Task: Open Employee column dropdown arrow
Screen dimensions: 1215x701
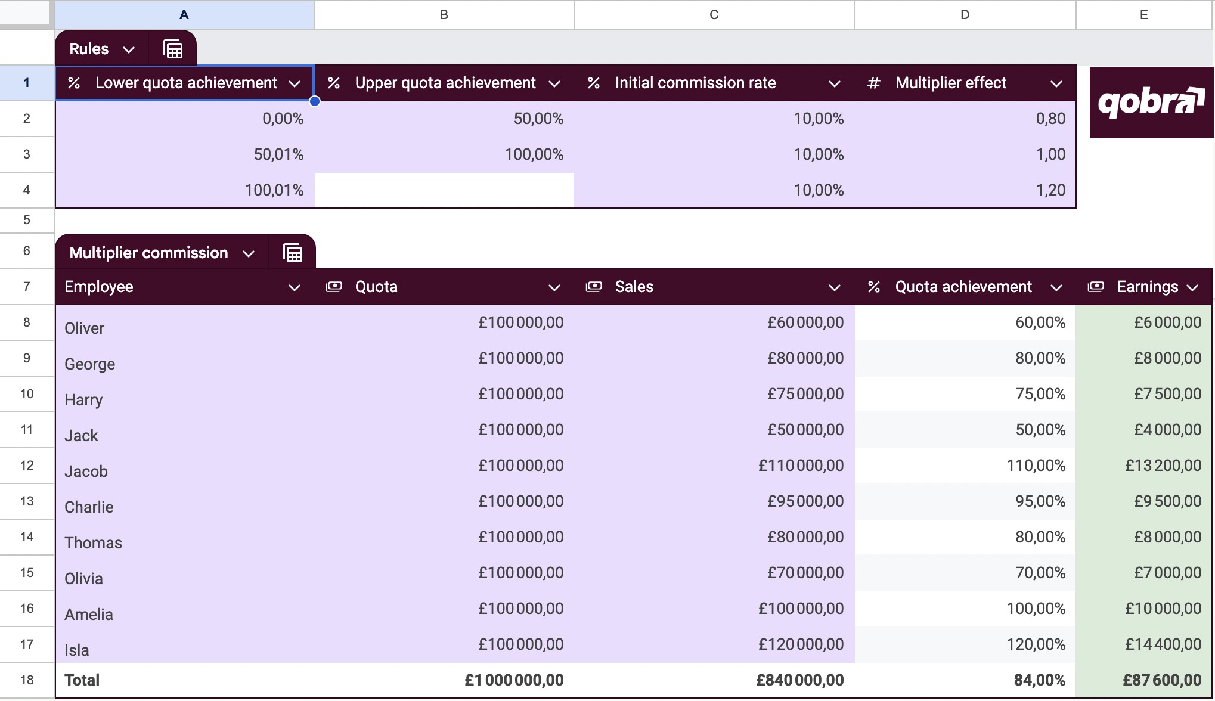Action: 295,287
